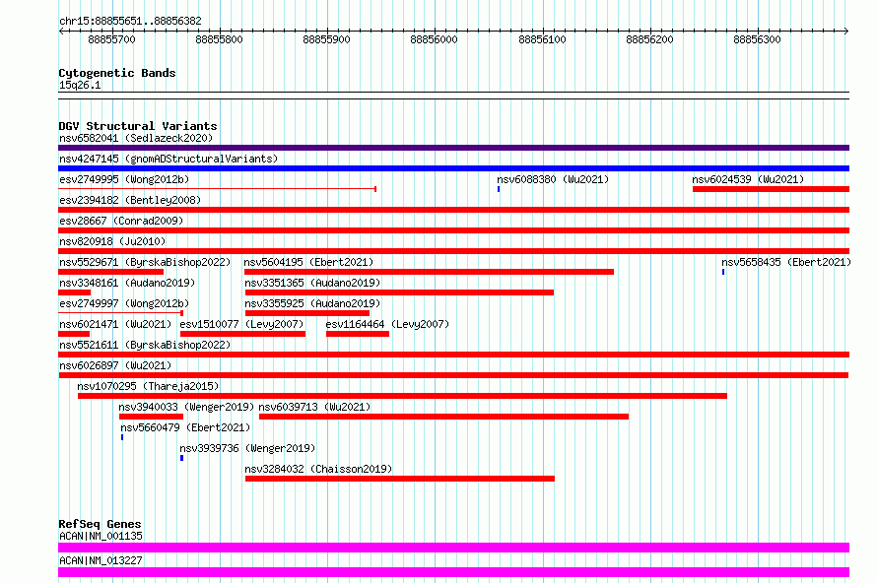Image resolution: width=877 pixels, height=583 pixels.
Task: Select nsv5529671 (ByrskaBishop2022) label
Action: [x=145, y=262]
